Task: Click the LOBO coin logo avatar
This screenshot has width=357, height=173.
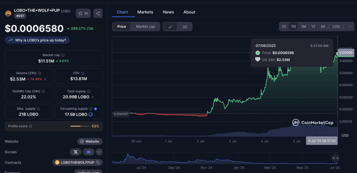Action: tap(8, 13)
